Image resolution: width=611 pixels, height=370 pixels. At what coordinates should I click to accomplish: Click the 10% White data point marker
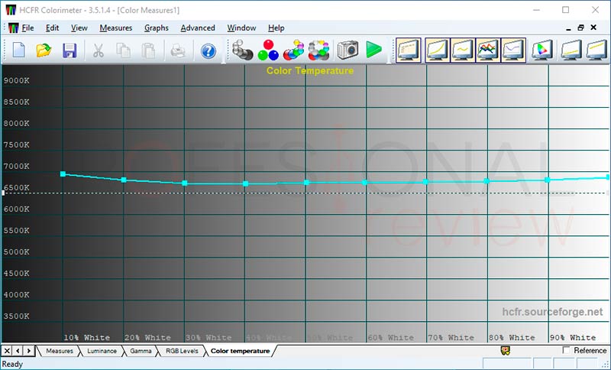(x=63, y=174)
